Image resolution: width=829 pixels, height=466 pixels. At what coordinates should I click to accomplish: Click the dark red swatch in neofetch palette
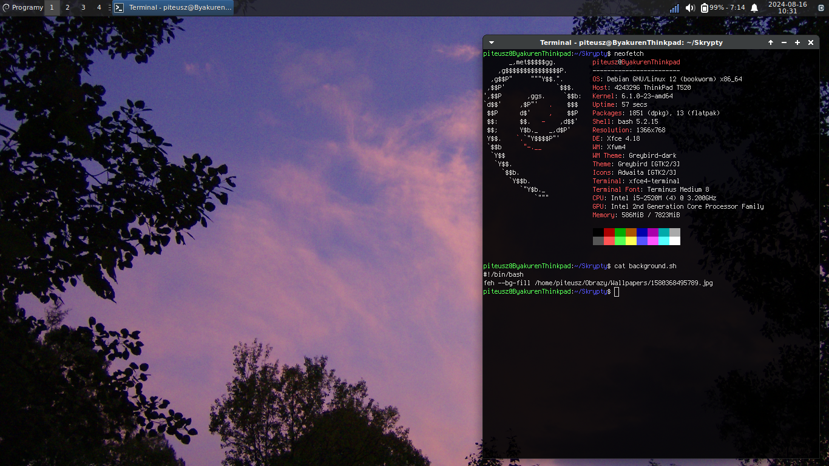click(609, 232)
